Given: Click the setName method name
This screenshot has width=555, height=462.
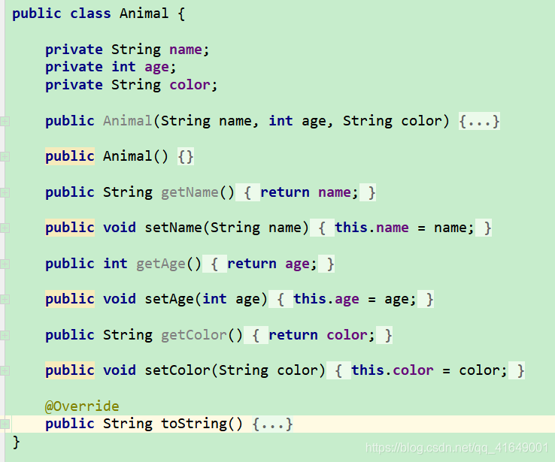Looking at the screenshot, I should (x=173, y=228).
